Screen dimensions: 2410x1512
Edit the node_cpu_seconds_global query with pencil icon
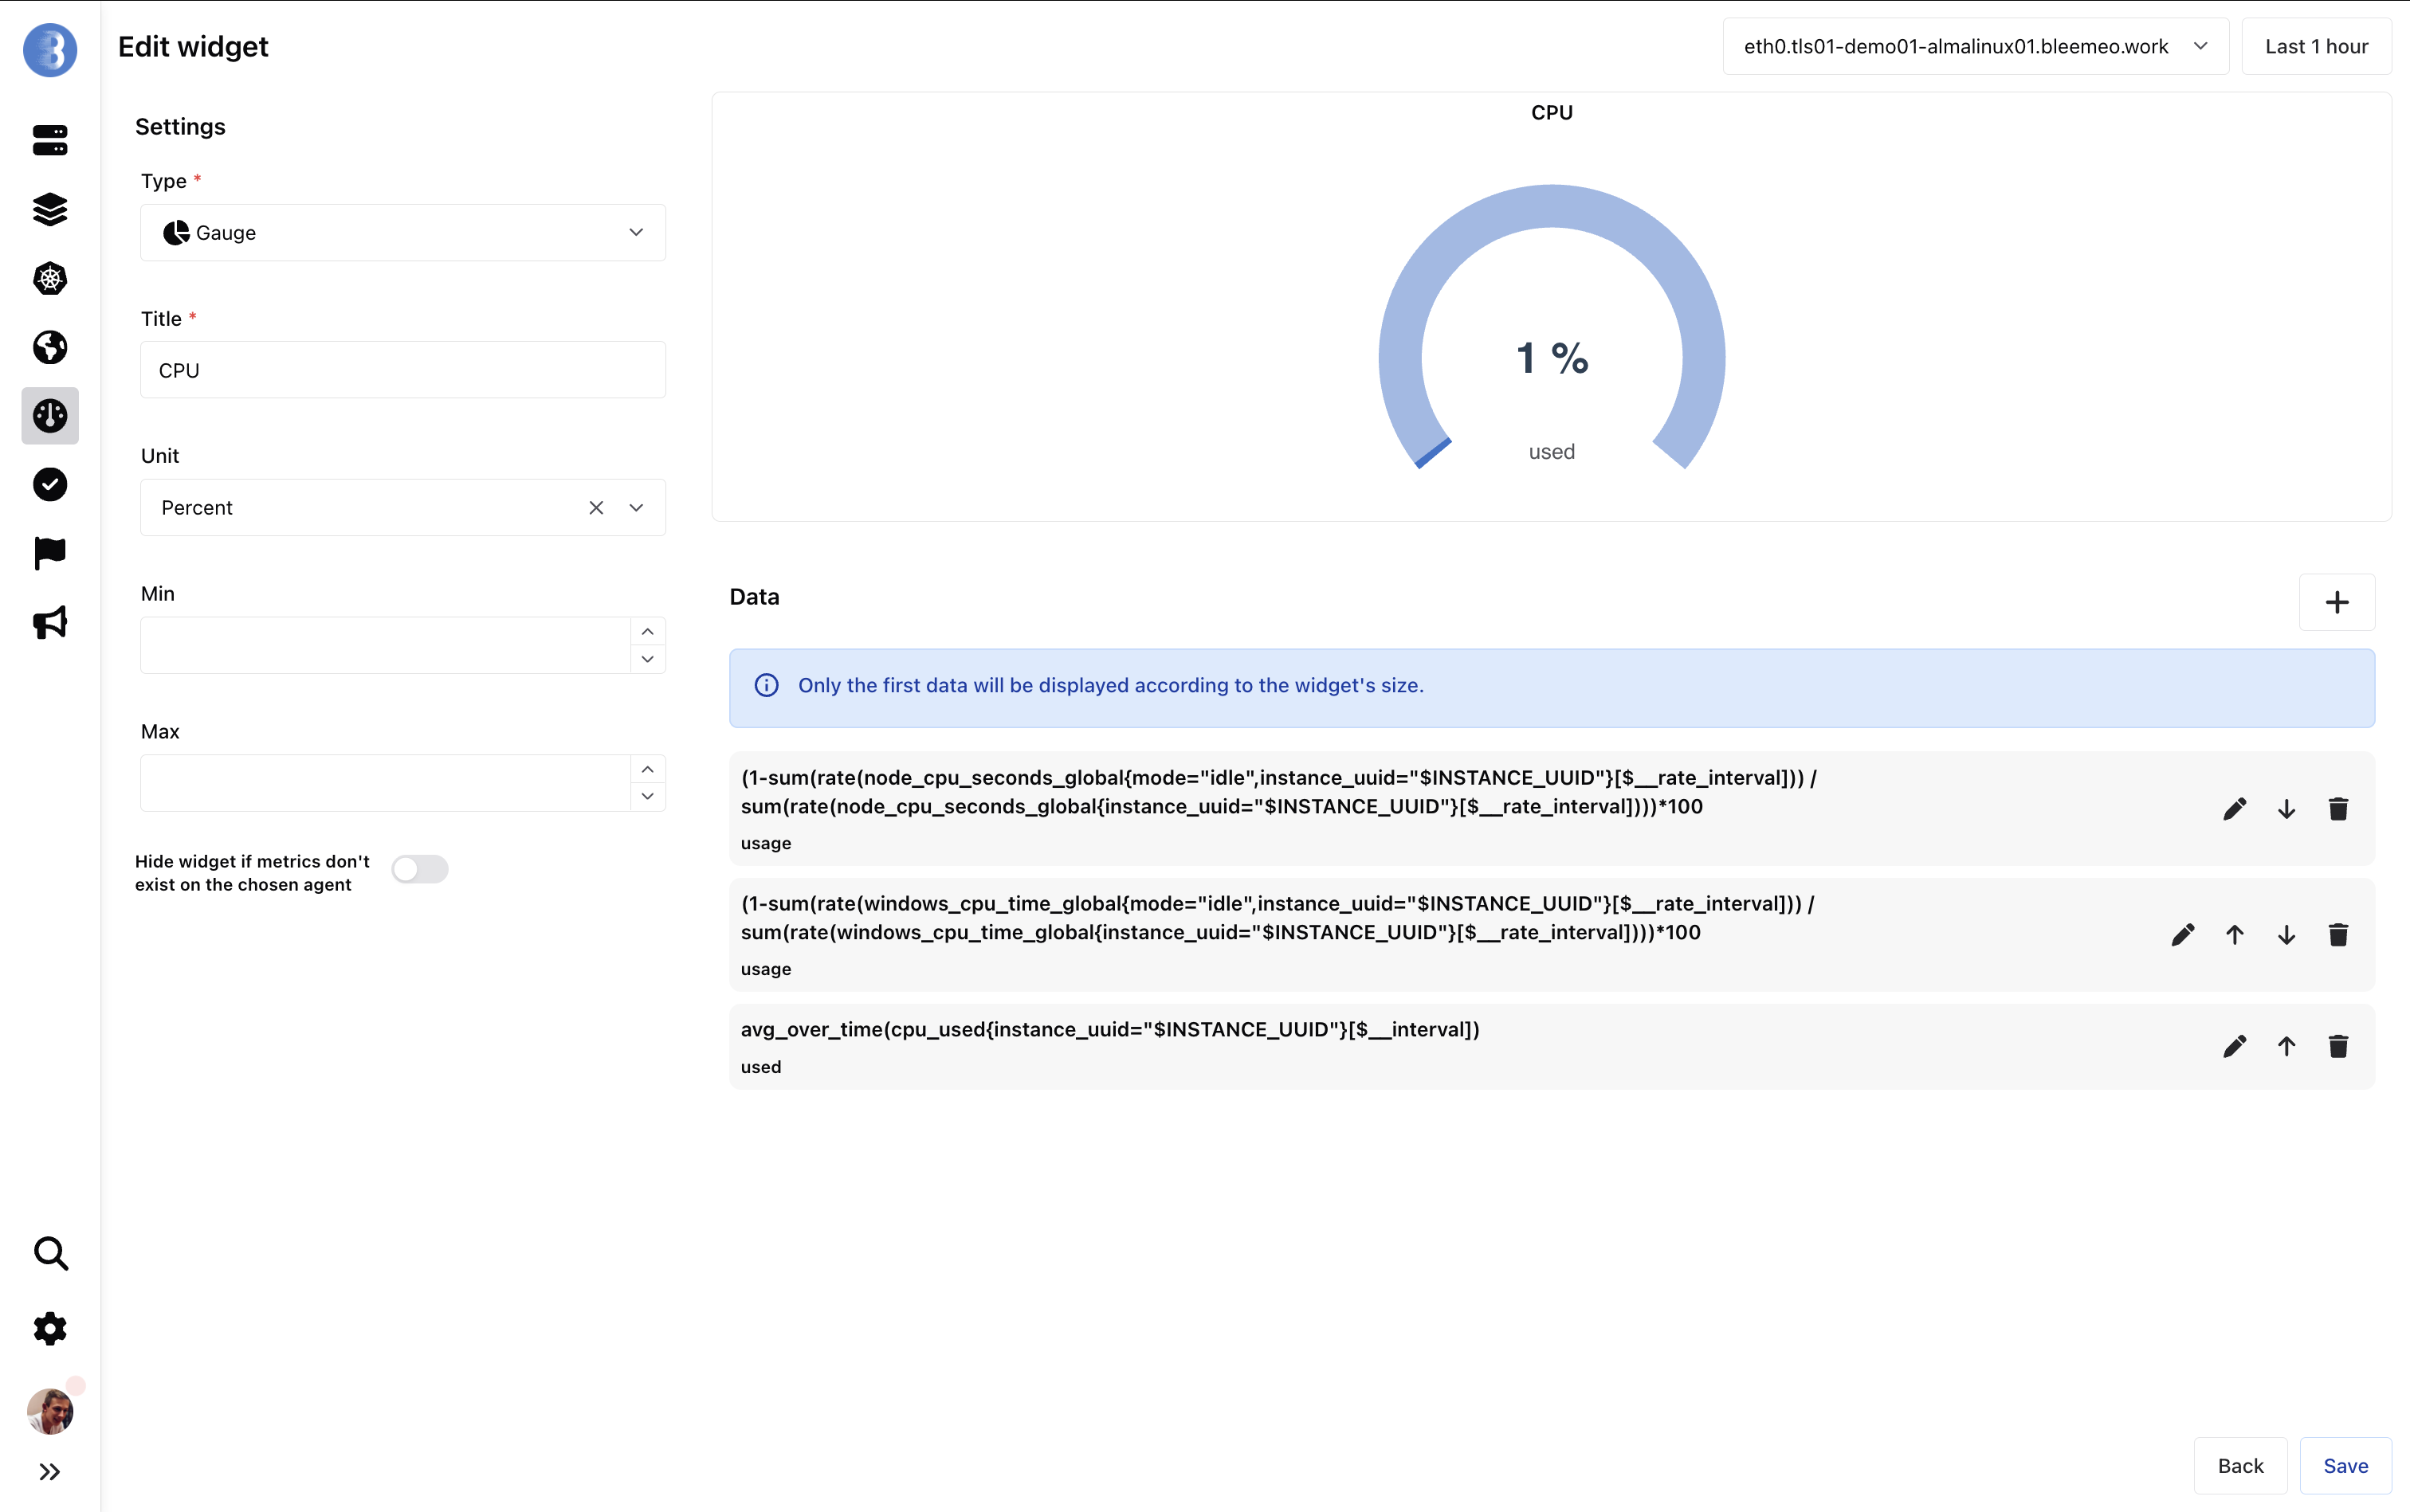click(2234, 809)
